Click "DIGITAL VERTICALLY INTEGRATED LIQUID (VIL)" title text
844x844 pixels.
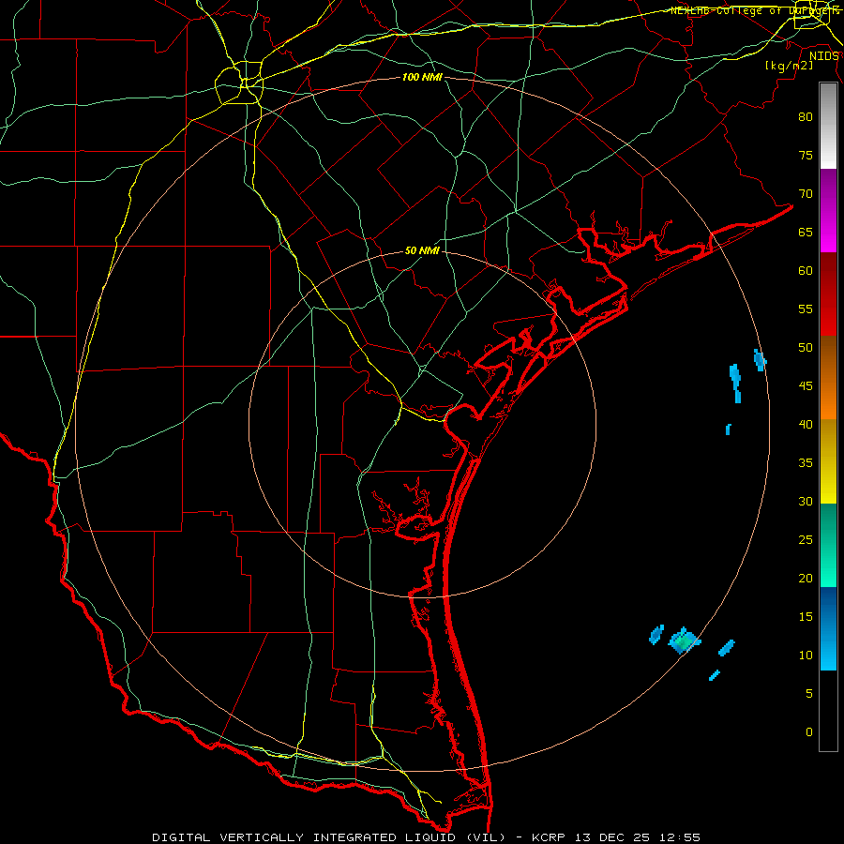(x=329, y=837)
